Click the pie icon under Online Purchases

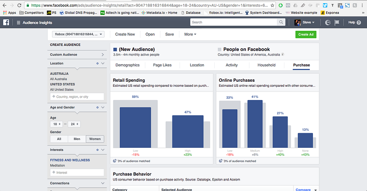[221, 161]
